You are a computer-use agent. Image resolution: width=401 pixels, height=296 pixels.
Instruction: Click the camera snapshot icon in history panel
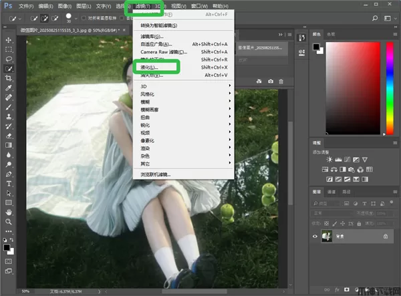[x=271, y=81]
